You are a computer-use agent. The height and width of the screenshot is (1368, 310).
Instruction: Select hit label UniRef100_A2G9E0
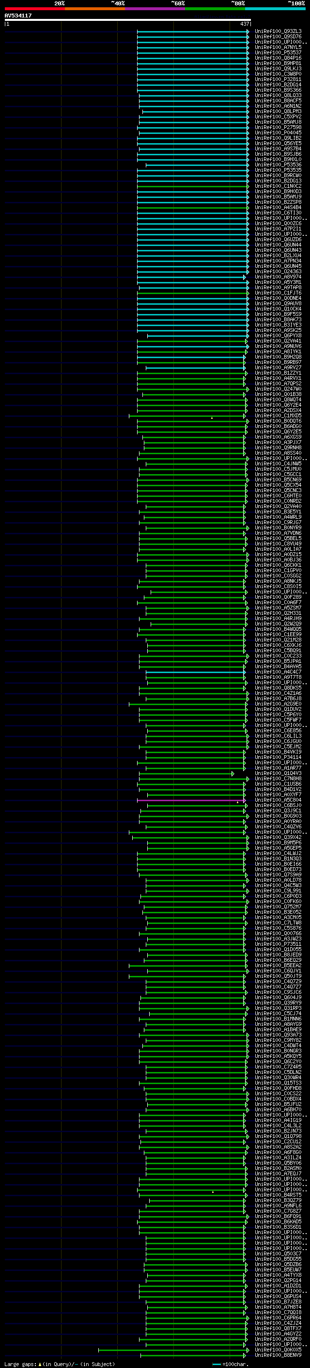[278, 704]
